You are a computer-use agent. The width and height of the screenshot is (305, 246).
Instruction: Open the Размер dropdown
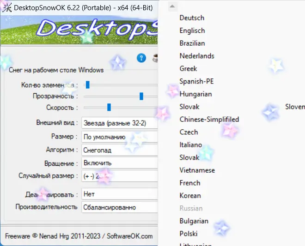120,137
